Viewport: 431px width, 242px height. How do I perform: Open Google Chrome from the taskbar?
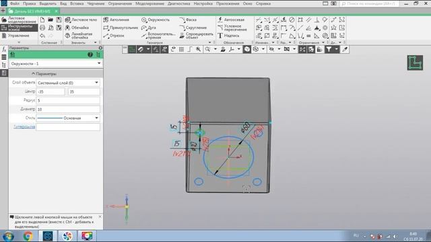pos(28,236)
